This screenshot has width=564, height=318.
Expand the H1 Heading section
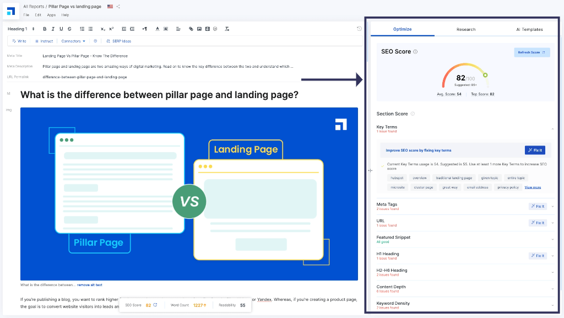tap(552, 256)
